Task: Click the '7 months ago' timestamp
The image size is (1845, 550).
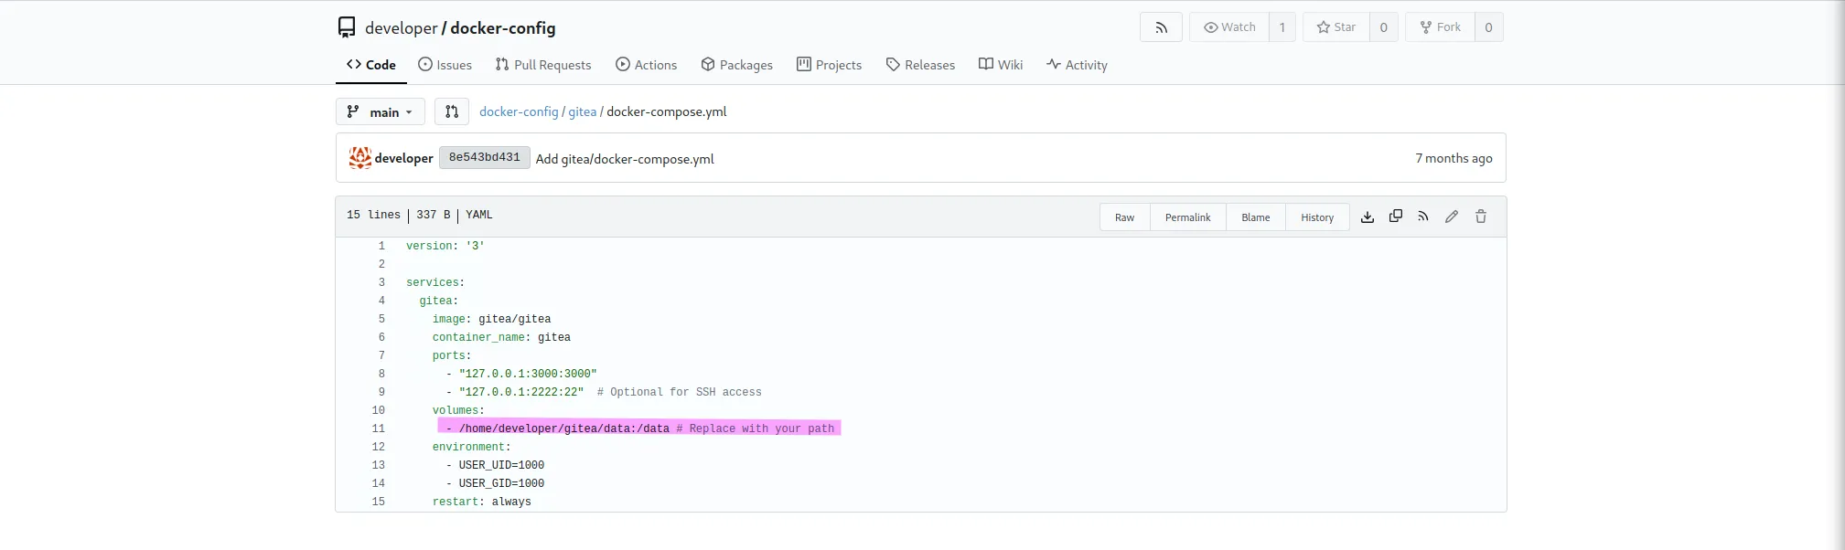Action: pos(1453,158)
